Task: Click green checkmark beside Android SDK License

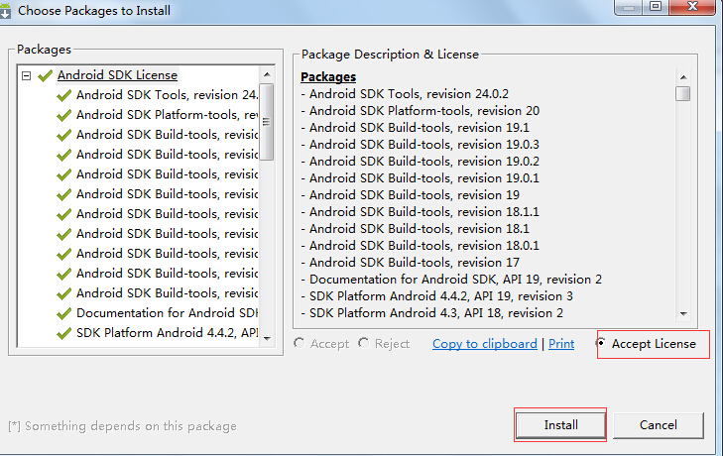Action: [45, 75]
